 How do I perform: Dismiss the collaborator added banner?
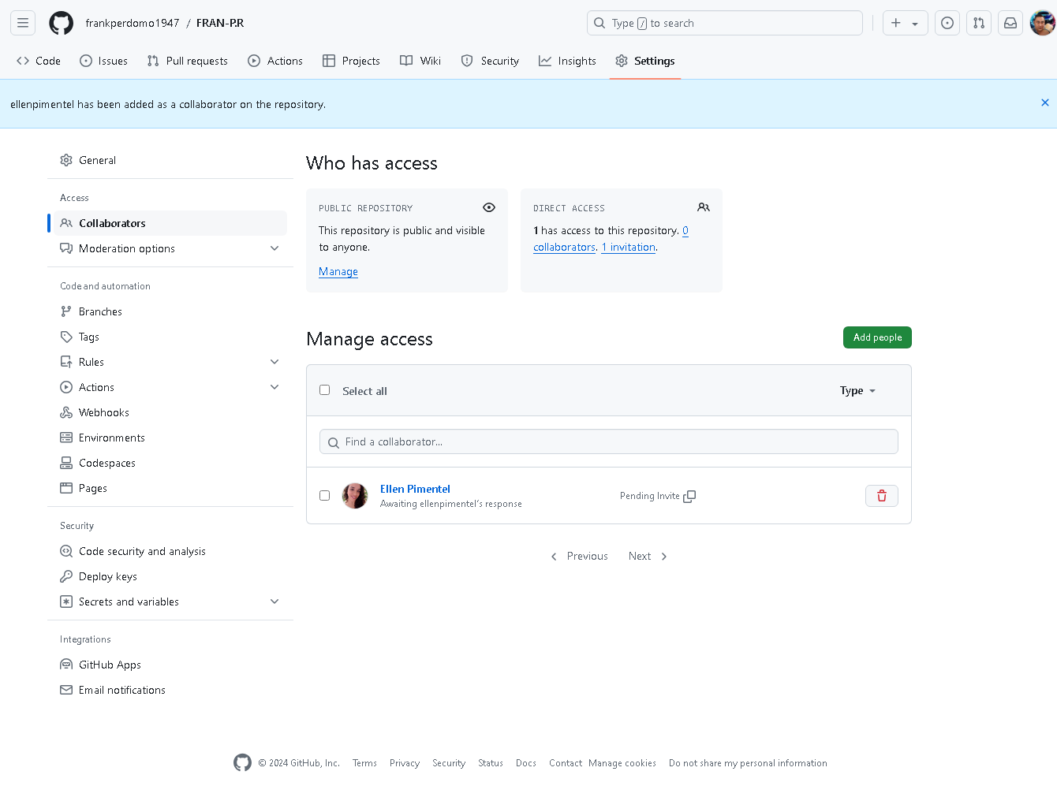pos(1045,102)
